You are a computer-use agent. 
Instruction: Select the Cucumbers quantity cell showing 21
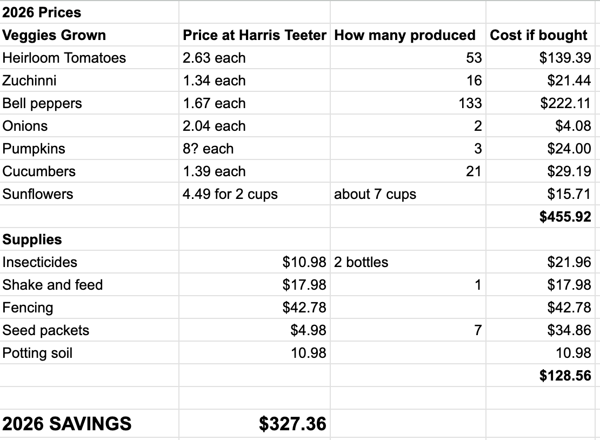pos(408,171)
